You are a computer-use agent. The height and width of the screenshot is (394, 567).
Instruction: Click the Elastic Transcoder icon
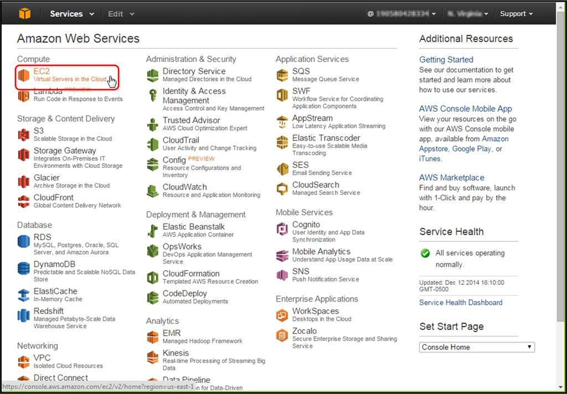click(282, 142)
